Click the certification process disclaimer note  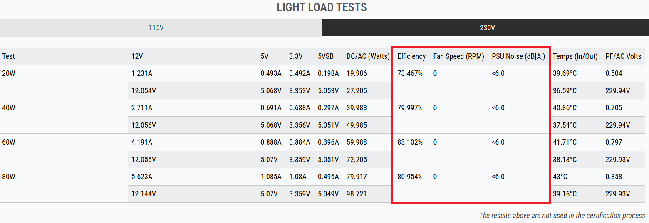click(562, 216)
